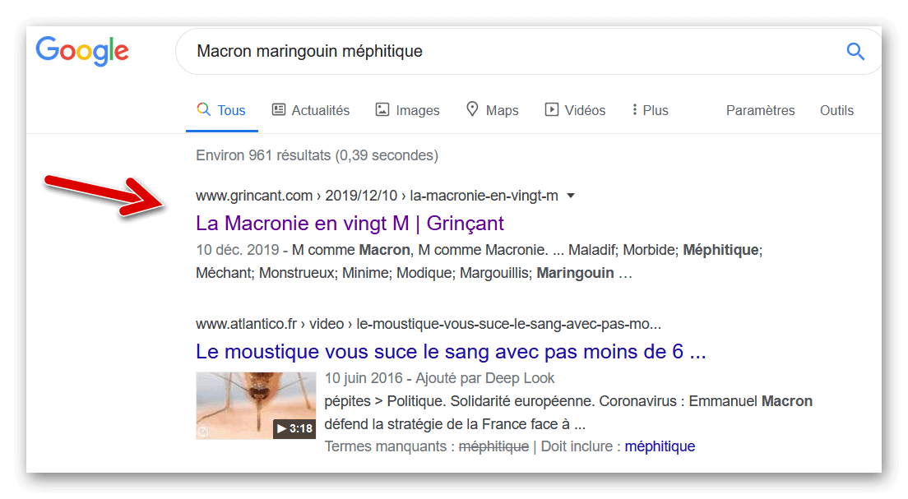Click the Google logo
The width and height of the screenshot is (908, 499).
click(82, 51)
